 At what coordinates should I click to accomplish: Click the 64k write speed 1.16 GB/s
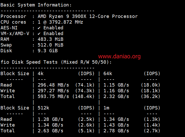pyautogui.click(x=116, y=91)
